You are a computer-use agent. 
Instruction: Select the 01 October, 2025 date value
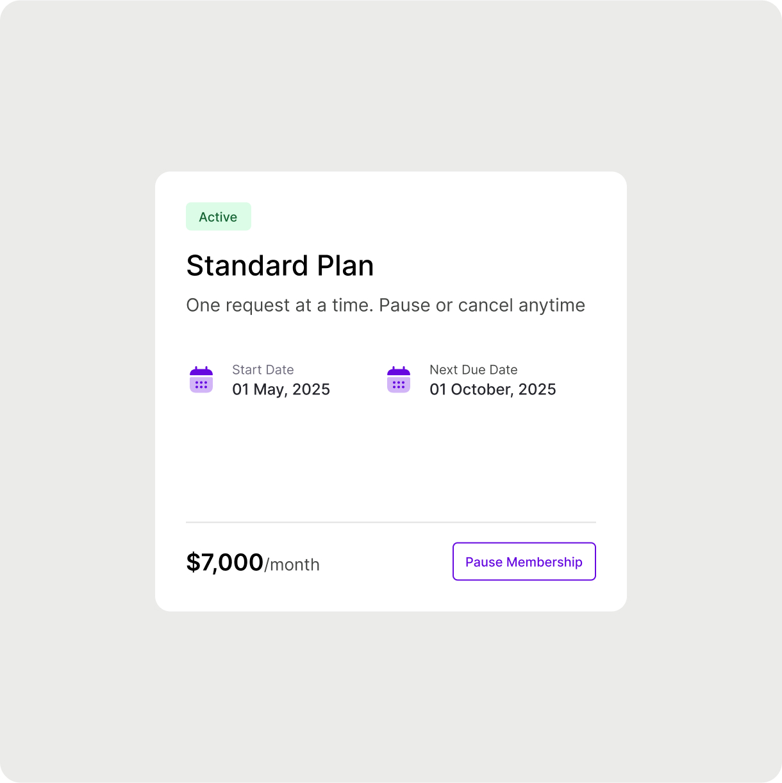(493, 389)
